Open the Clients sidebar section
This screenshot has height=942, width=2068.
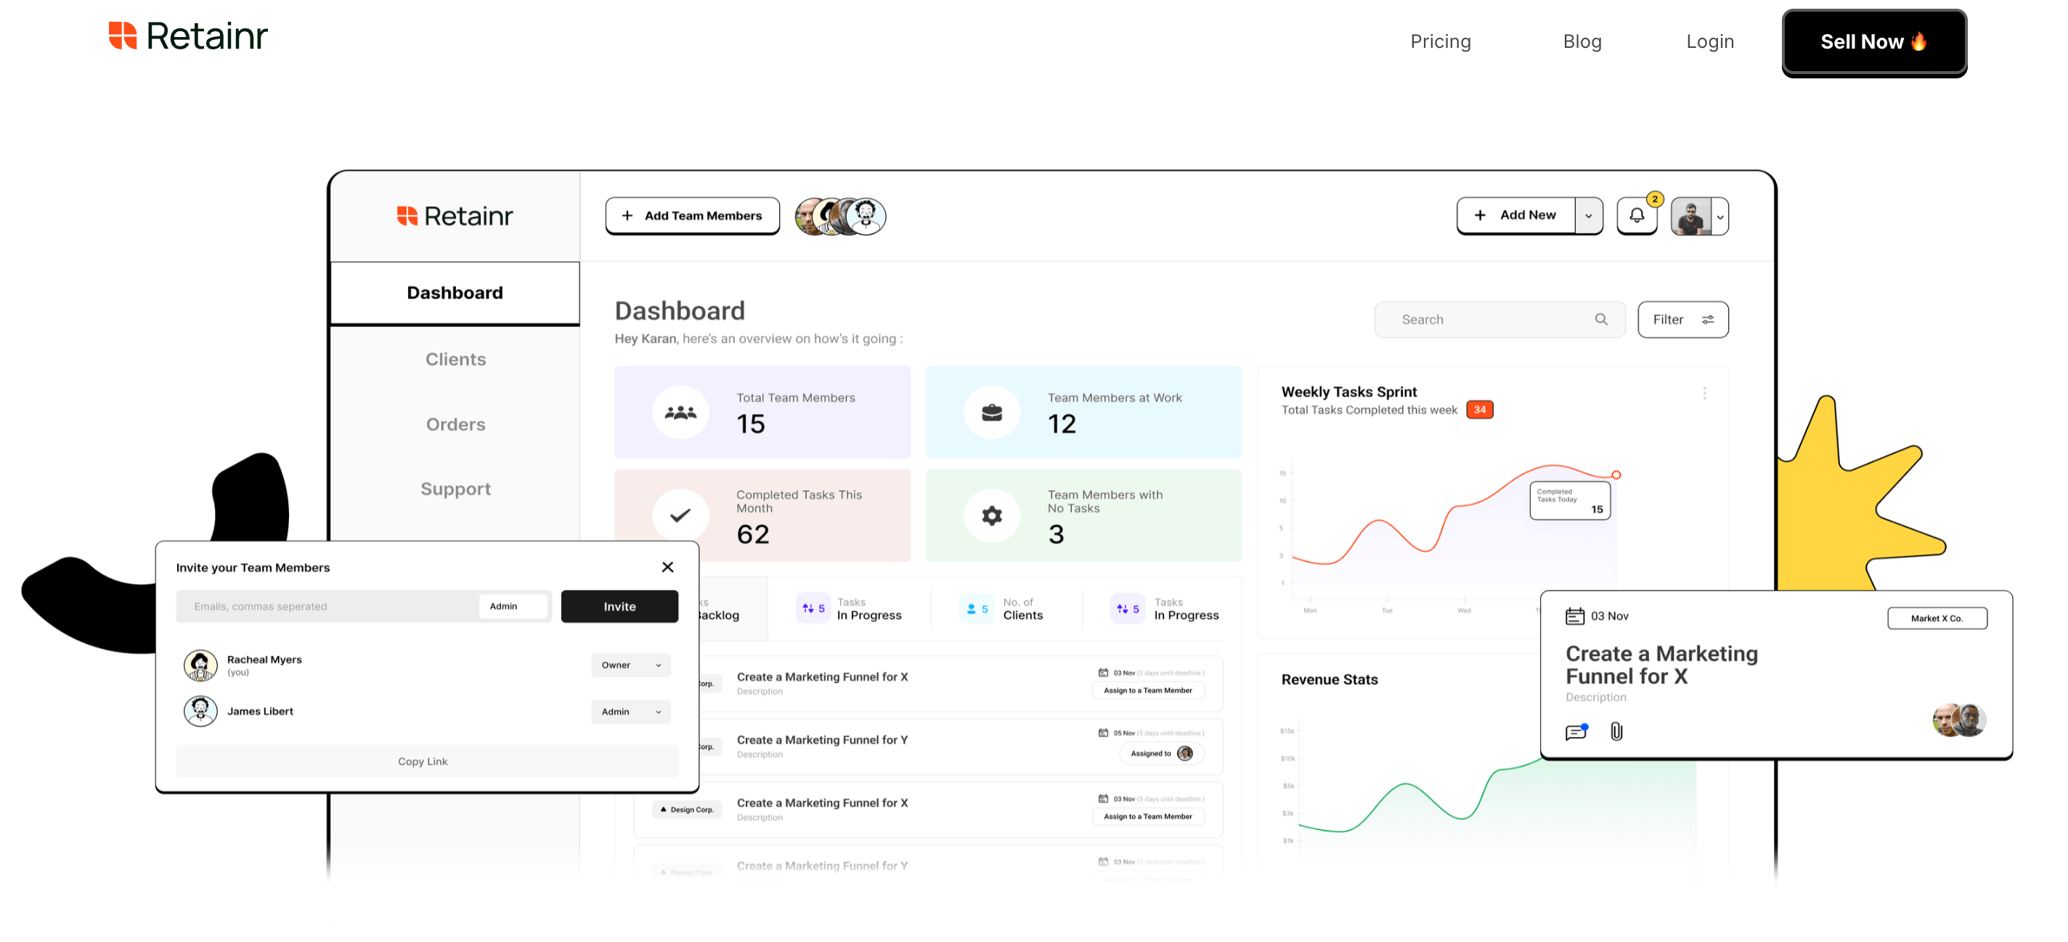pos(455,359)
